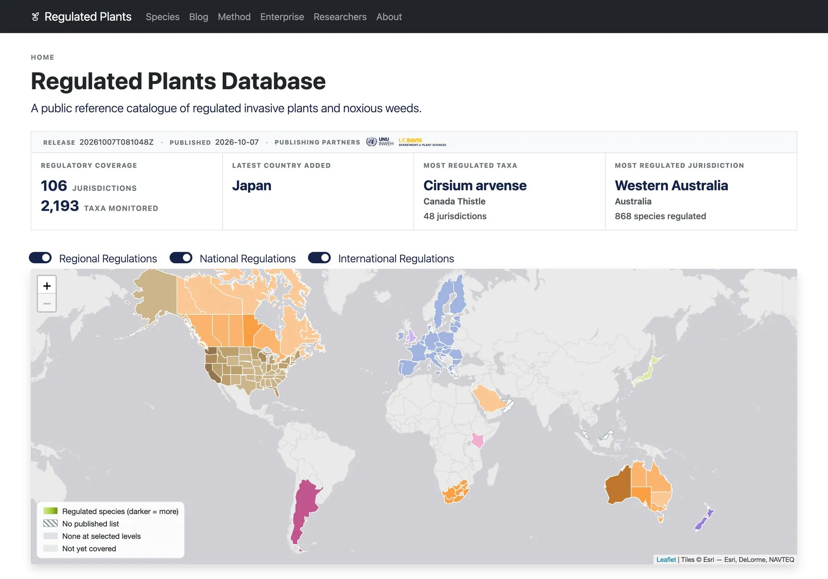Open the Cirsium arvense taxon link
The height and width of the screenshot is (579, 828).
[475, 185]
